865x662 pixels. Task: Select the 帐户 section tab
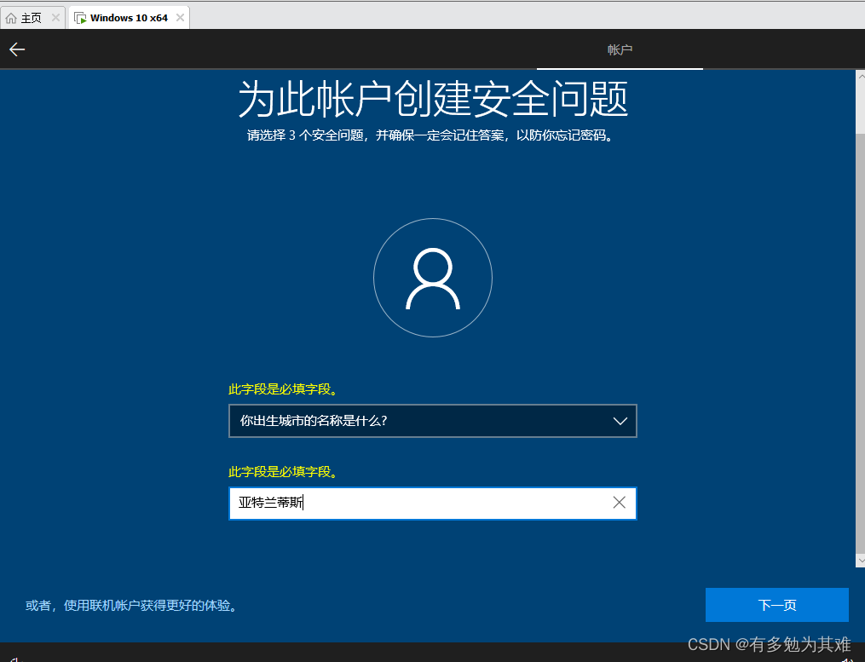(620, 49)
